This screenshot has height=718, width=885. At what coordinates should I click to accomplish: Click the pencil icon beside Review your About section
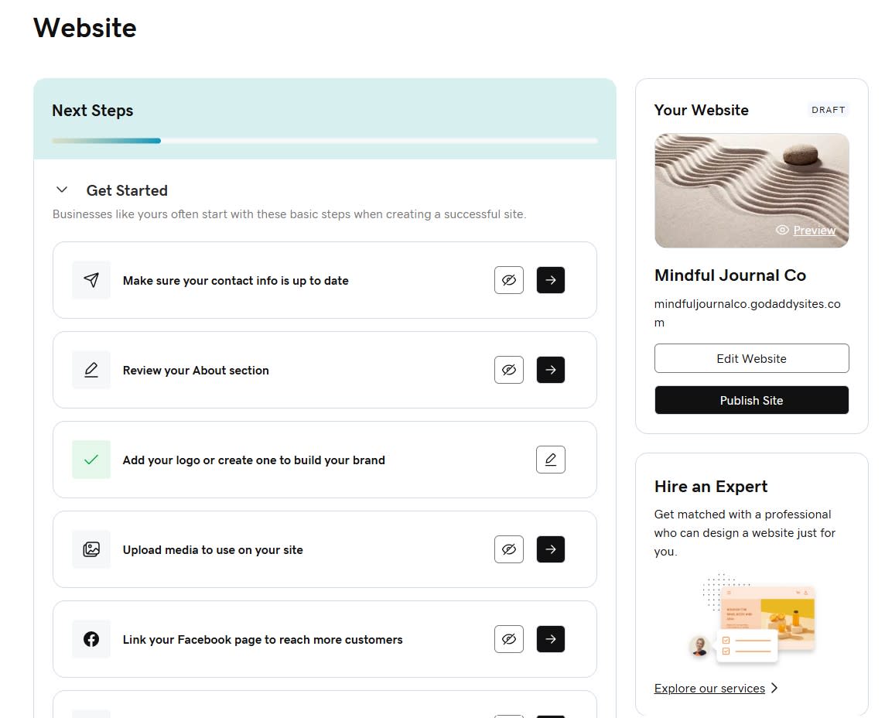[91, 370]
